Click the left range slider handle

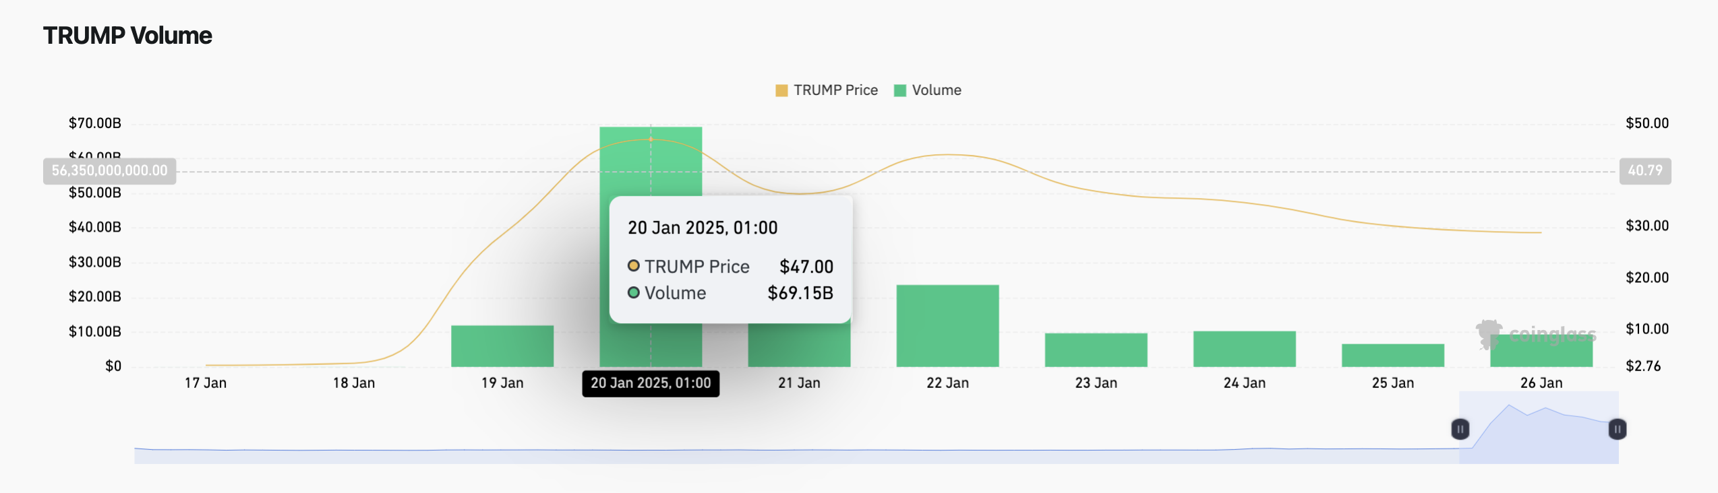pos(1460,429)
